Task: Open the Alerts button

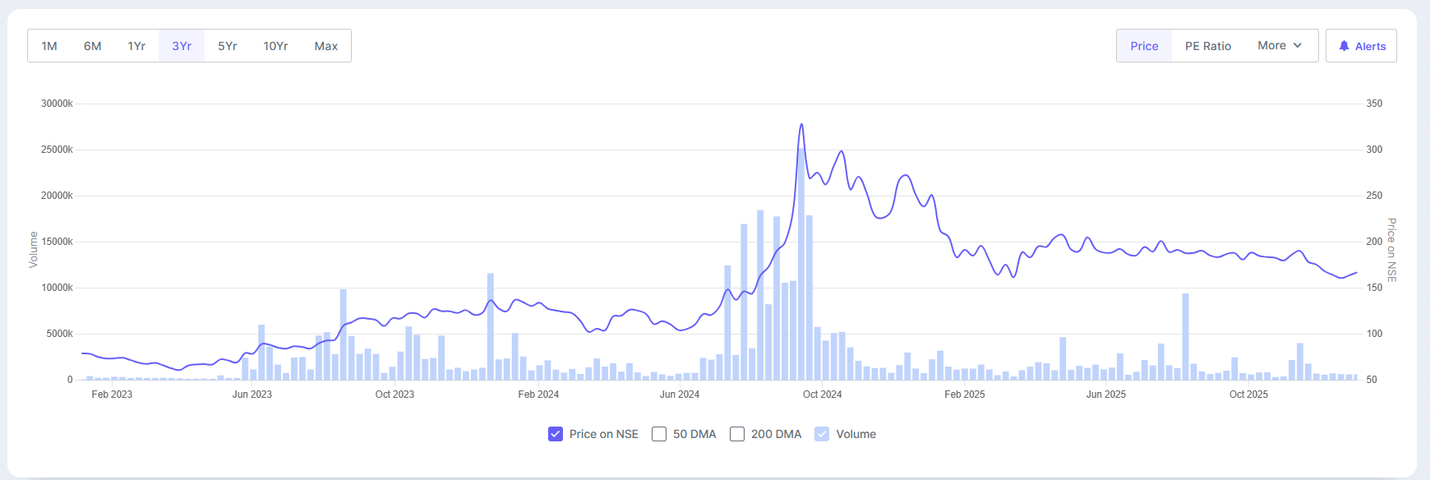Action: (x=1361, y=46)
